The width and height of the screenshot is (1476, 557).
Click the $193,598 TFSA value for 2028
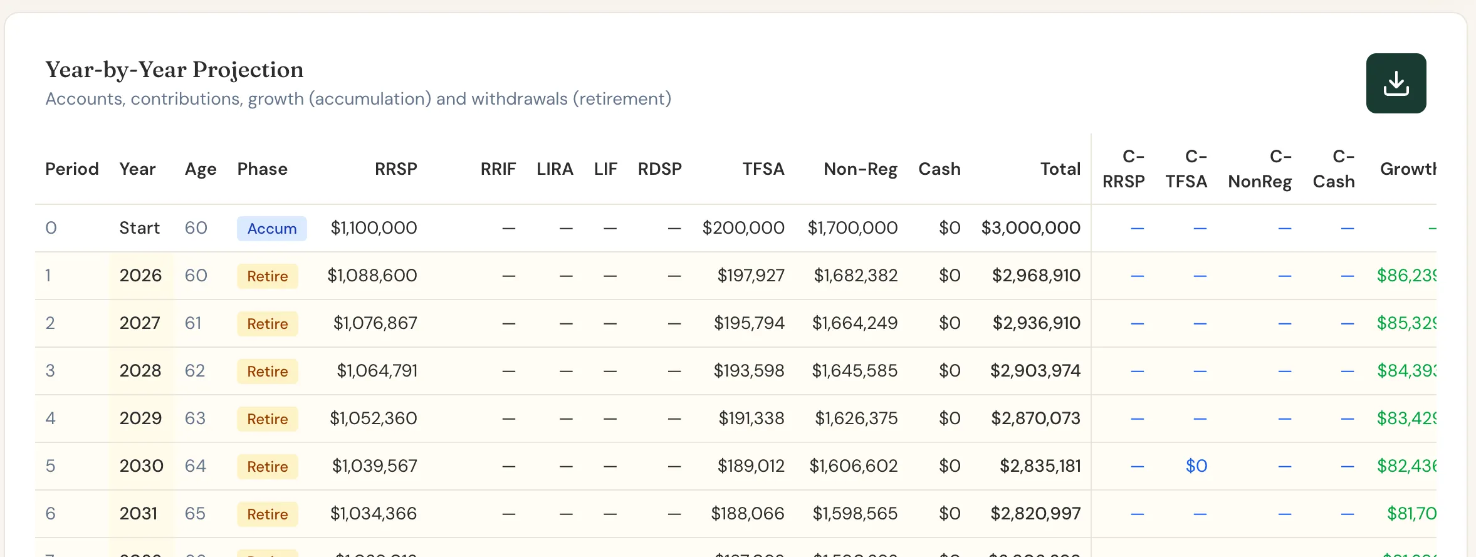point(749,371)
